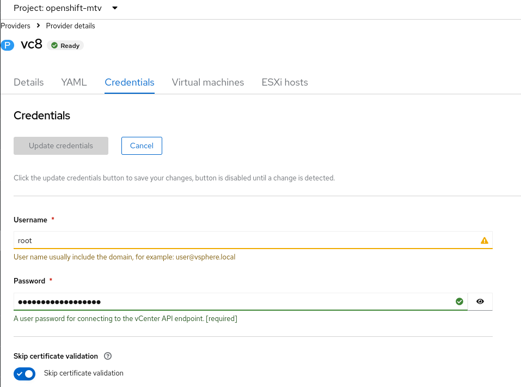Click the green password valid checkmark icon

[459, 301]
